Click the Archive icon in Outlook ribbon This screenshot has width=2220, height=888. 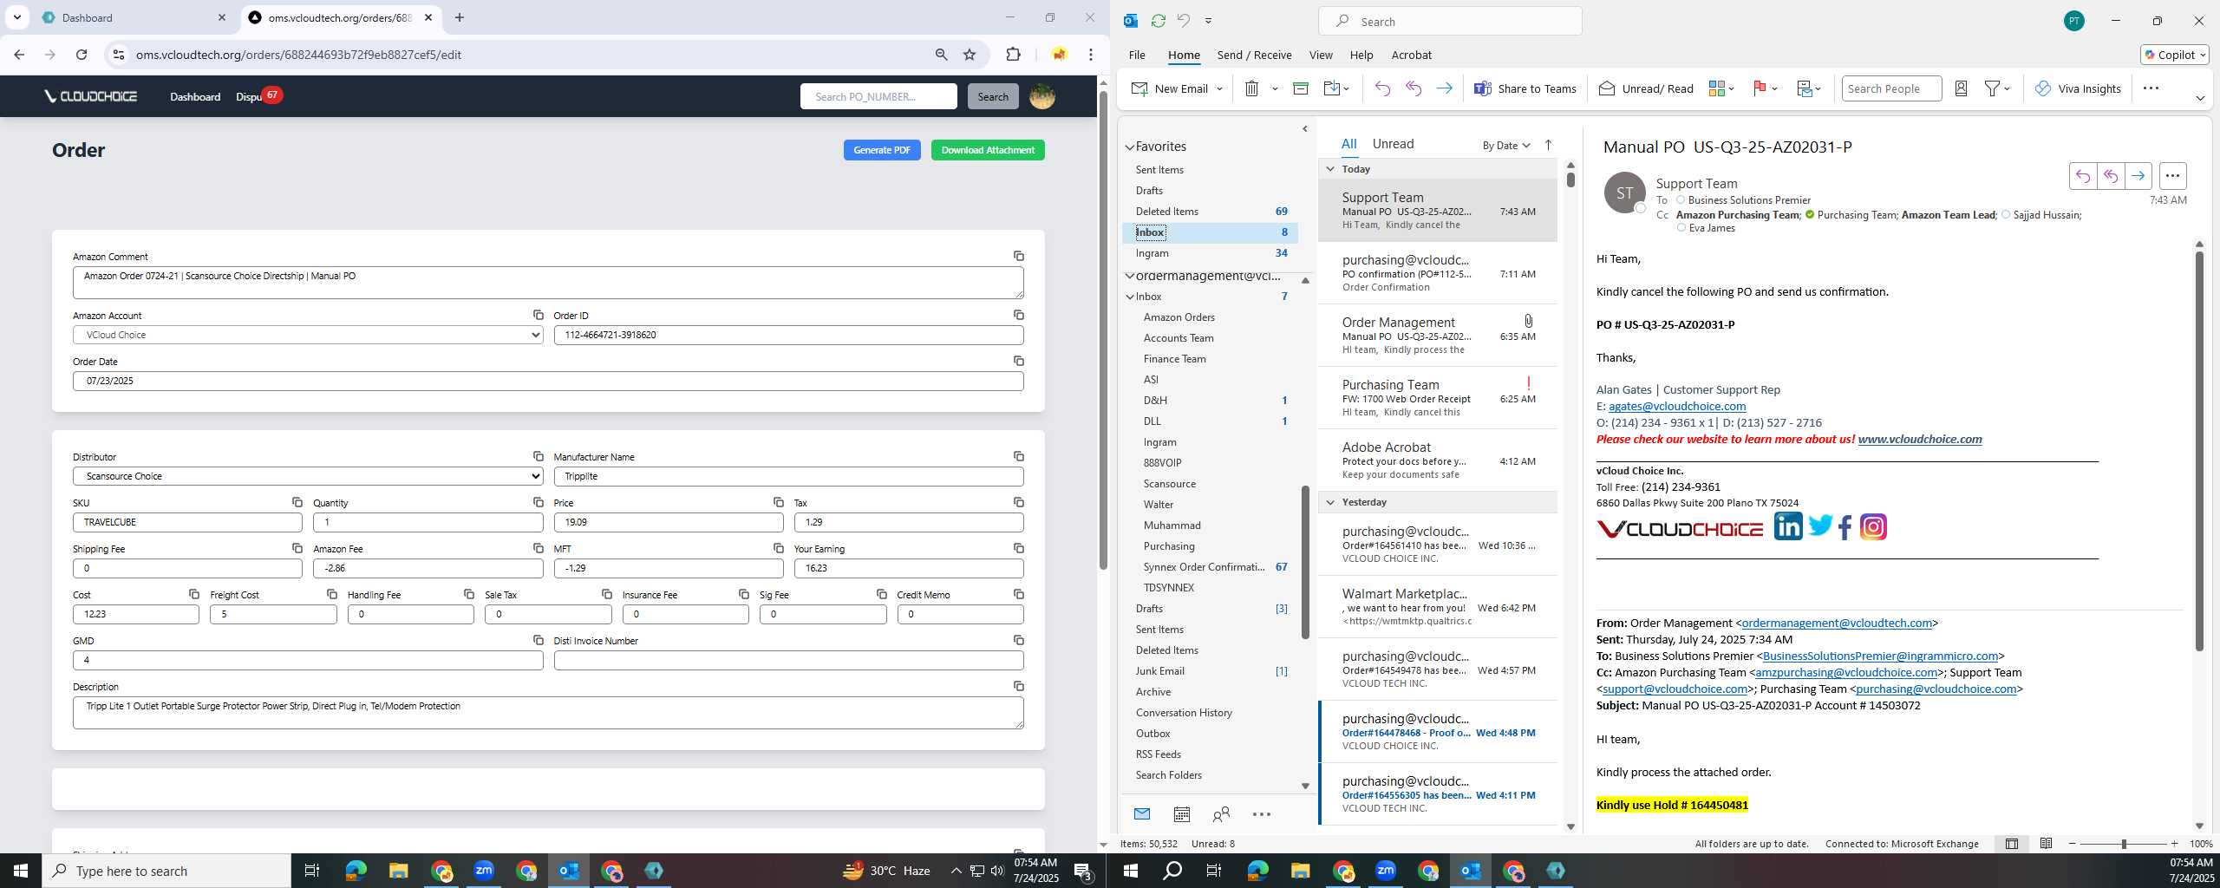(1300, 88)
